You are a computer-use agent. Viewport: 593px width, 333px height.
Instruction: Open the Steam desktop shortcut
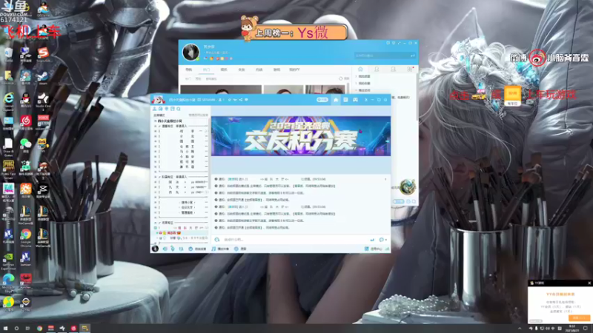click(43, 78)
